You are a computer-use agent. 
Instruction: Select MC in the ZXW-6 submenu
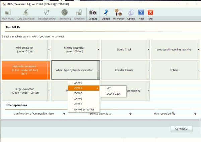tap(113, 88)
